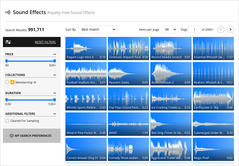Click the price slider maximum handle
Screen dimensions: 239x166
coord(55,61)
